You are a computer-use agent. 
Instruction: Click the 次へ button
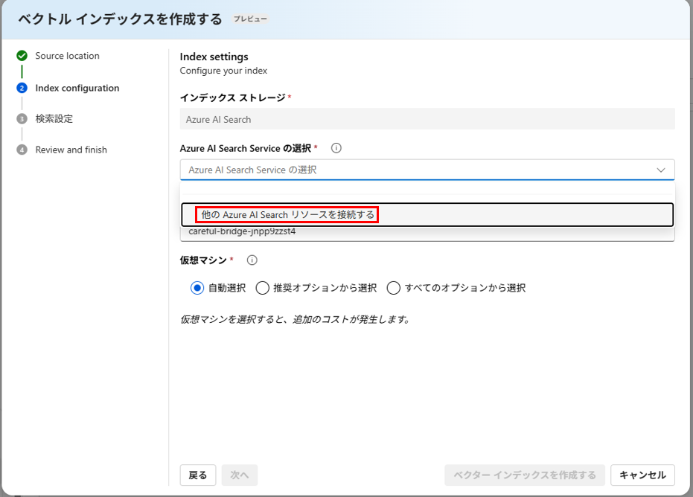click(x=239, y=475)
